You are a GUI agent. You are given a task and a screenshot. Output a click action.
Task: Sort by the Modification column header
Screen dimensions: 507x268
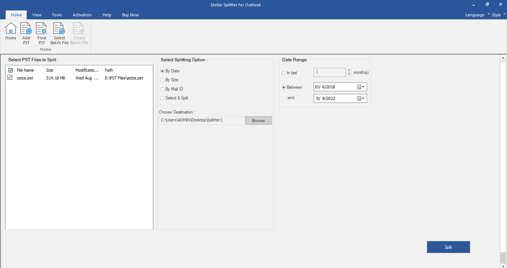88,70
